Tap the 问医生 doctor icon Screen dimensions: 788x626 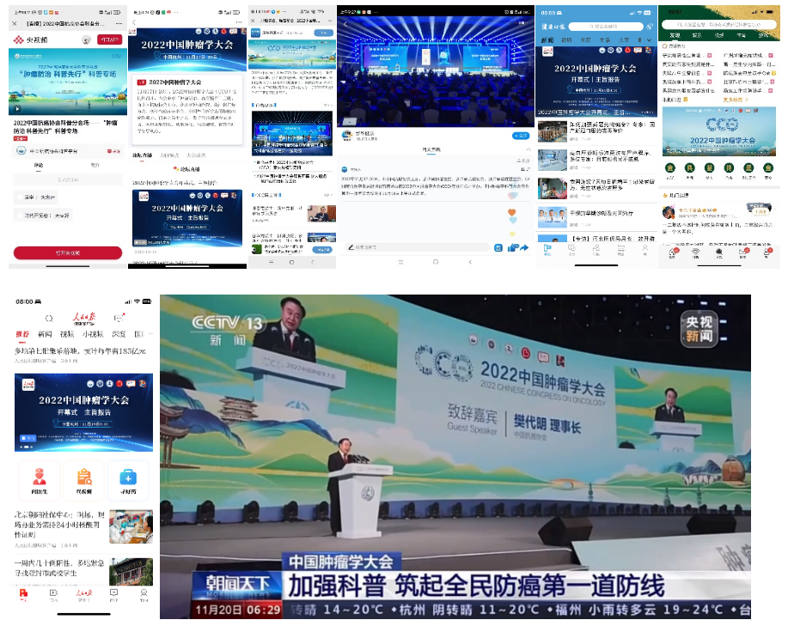(39, 481)
